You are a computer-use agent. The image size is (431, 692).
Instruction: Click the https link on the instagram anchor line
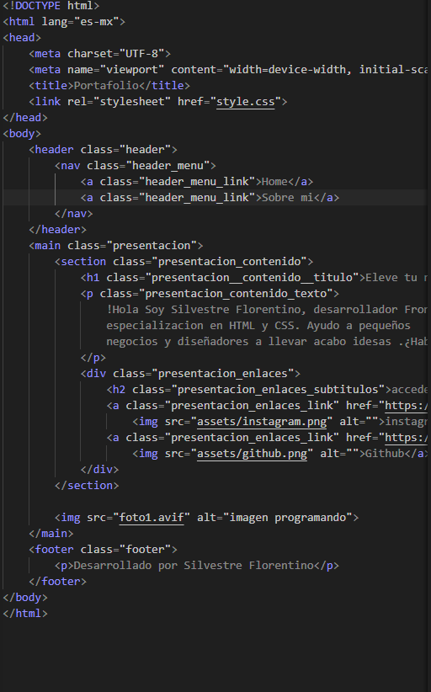click(406, 406)
